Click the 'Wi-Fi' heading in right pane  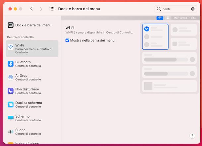(70, 28)
